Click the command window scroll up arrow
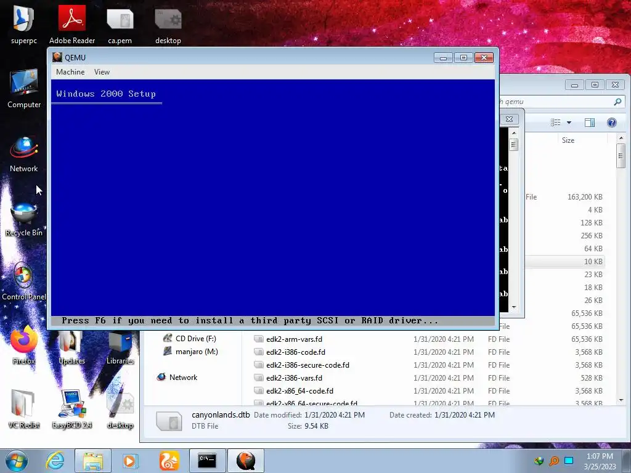Image resolution: width=631 pixels, height=473 pixels. point(514,132)
